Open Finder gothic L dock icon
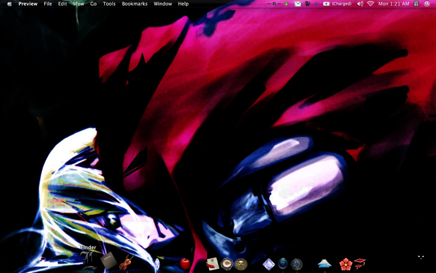This screenshot has width=436, height=273. [x=89, y=261]
